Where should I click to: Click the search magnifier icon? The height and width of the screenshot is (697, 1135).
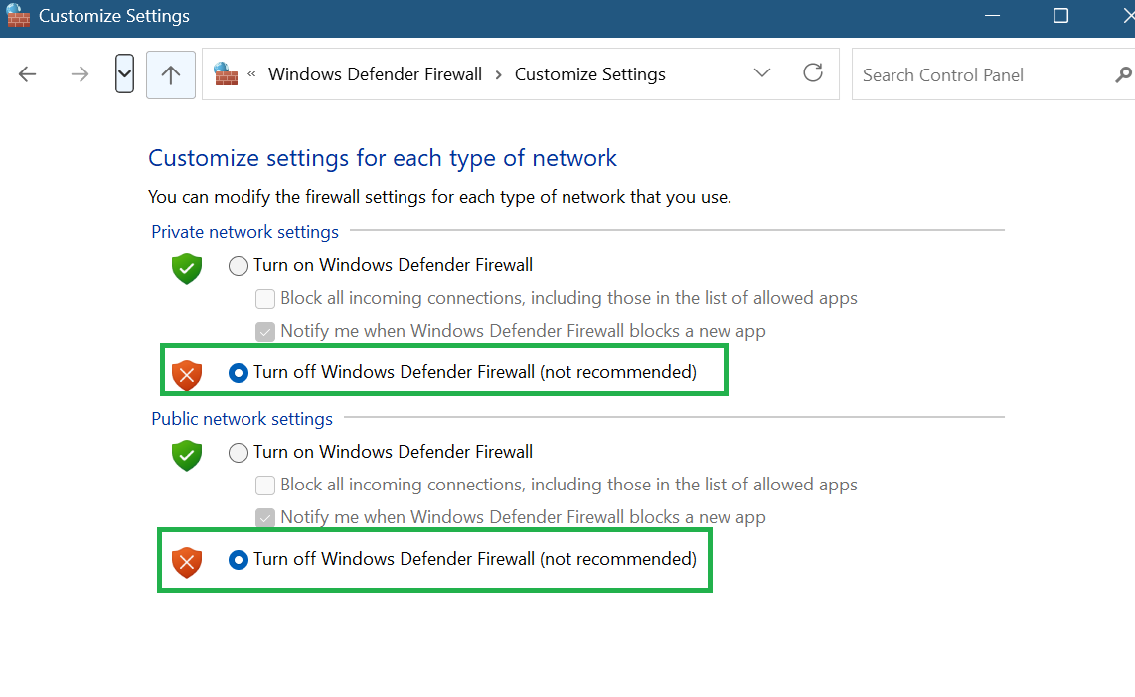pyautogui.click(x=1123, y=74)
